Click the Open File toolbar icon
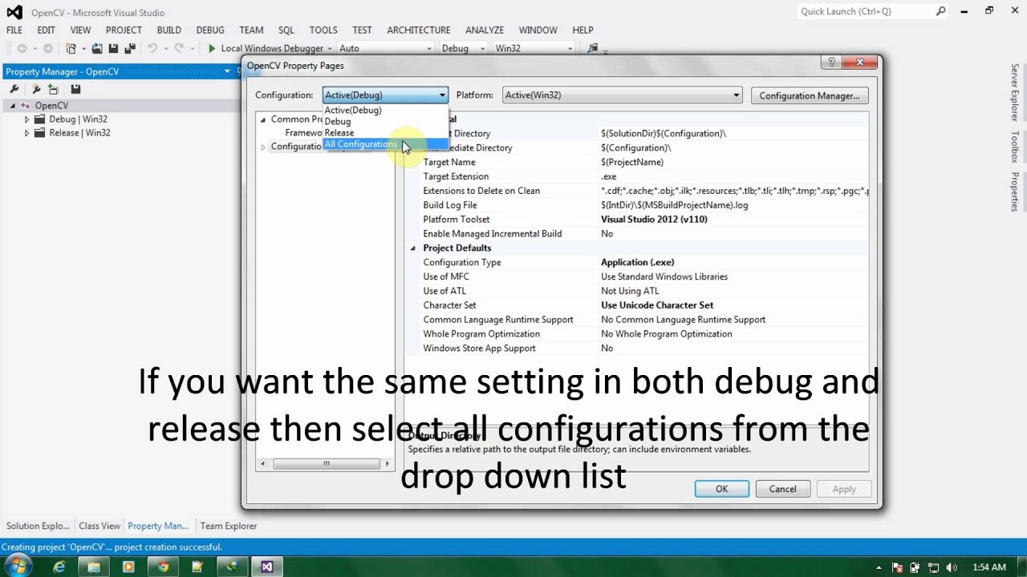1027x577 pixels. 98,49
